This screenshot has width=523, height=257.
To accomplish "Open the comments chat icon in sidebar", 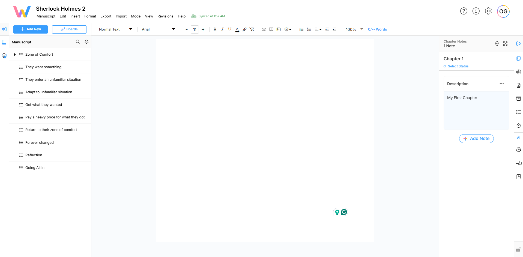I will point(518,163).
